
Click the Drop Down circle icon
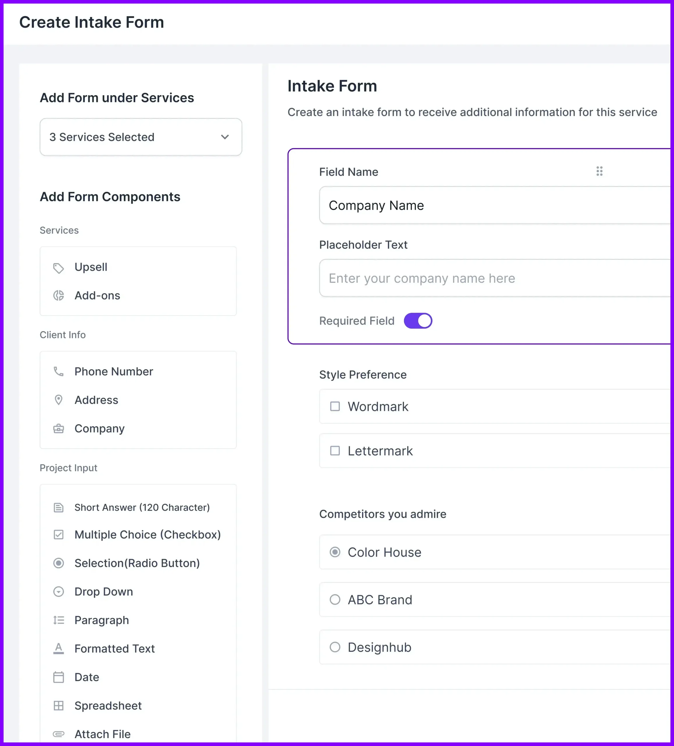point(59,592)
